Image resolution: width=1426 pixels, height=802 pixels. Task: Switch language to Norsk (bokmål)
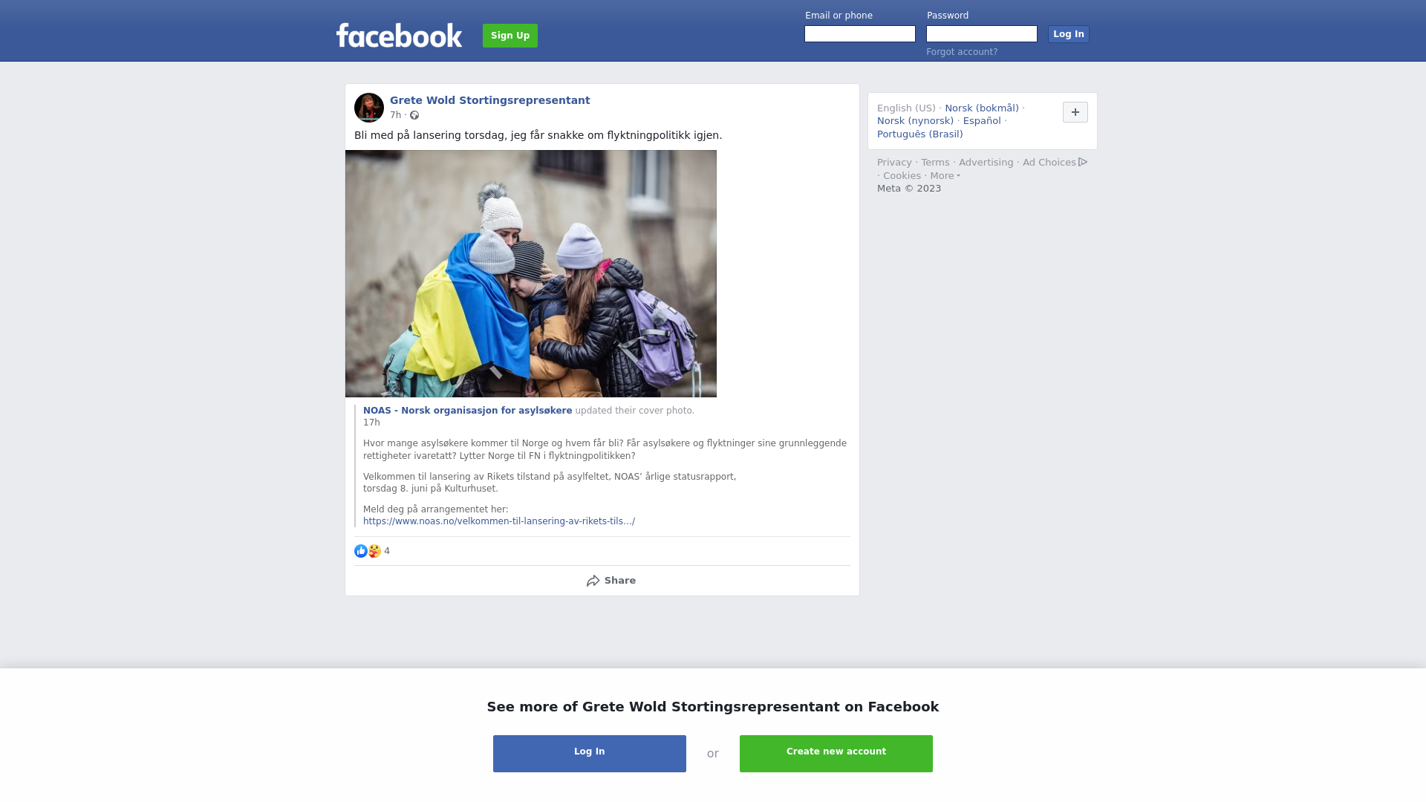coord(982,108)
